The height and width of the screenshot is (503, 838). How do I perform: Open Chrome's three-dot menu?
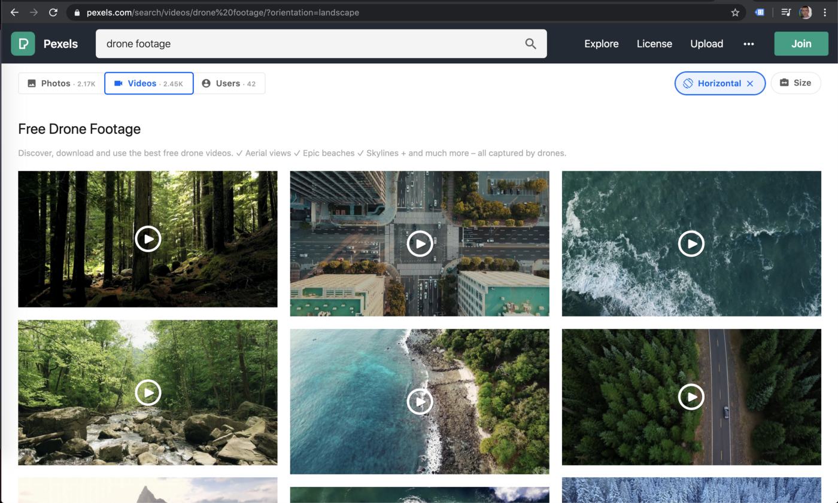click(825, 13)
